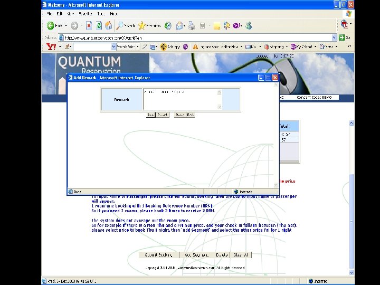Open the Edit menu

[x=59, y=14]
